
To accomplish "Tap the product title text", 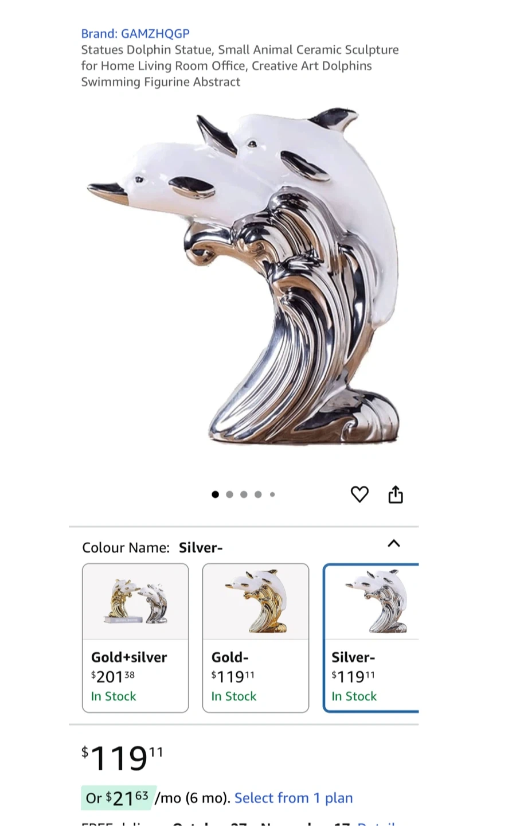I will 240,66.
